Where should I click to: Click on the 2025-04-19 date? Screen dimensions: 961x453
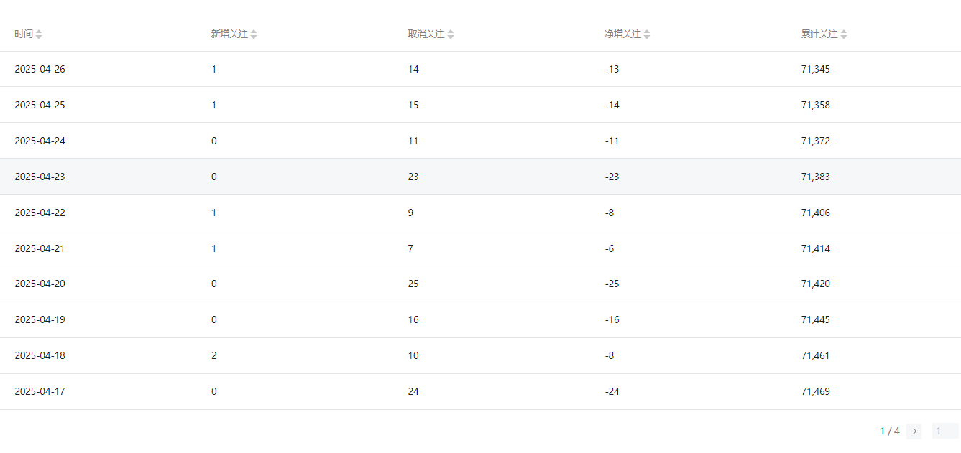click(x=40, y=320)
